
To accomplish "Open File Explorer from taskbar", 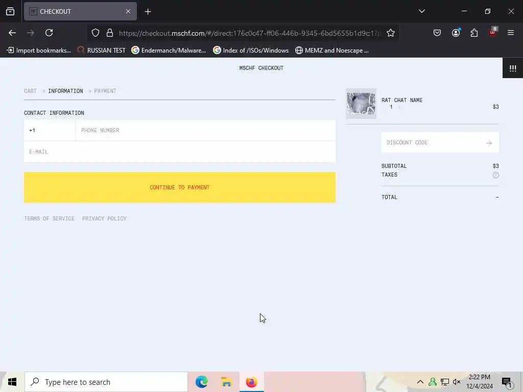I will (226, 382).
